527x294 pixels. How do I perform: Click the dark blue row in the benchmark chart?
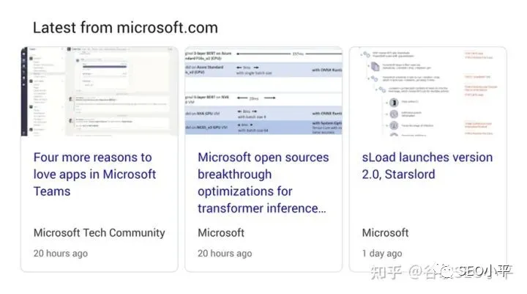[263, 128]
